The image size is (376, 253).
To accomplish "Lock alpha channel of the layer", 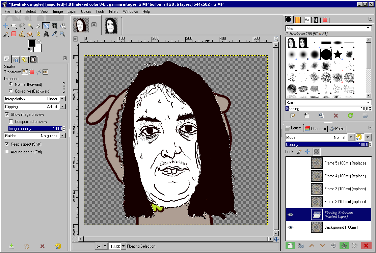I will (317, 152).
